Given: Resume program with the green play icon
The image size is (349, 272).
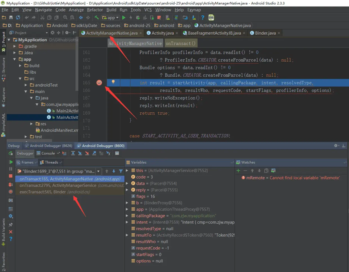Looking at the screenshot, I should click(11, 162).
